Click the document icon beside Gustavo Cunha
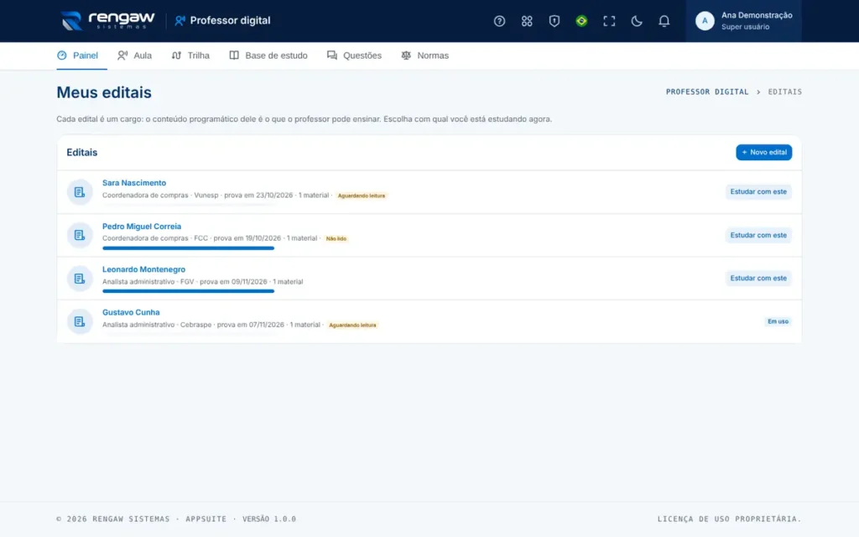Viewport: 859px width, 537px height. 80,321
